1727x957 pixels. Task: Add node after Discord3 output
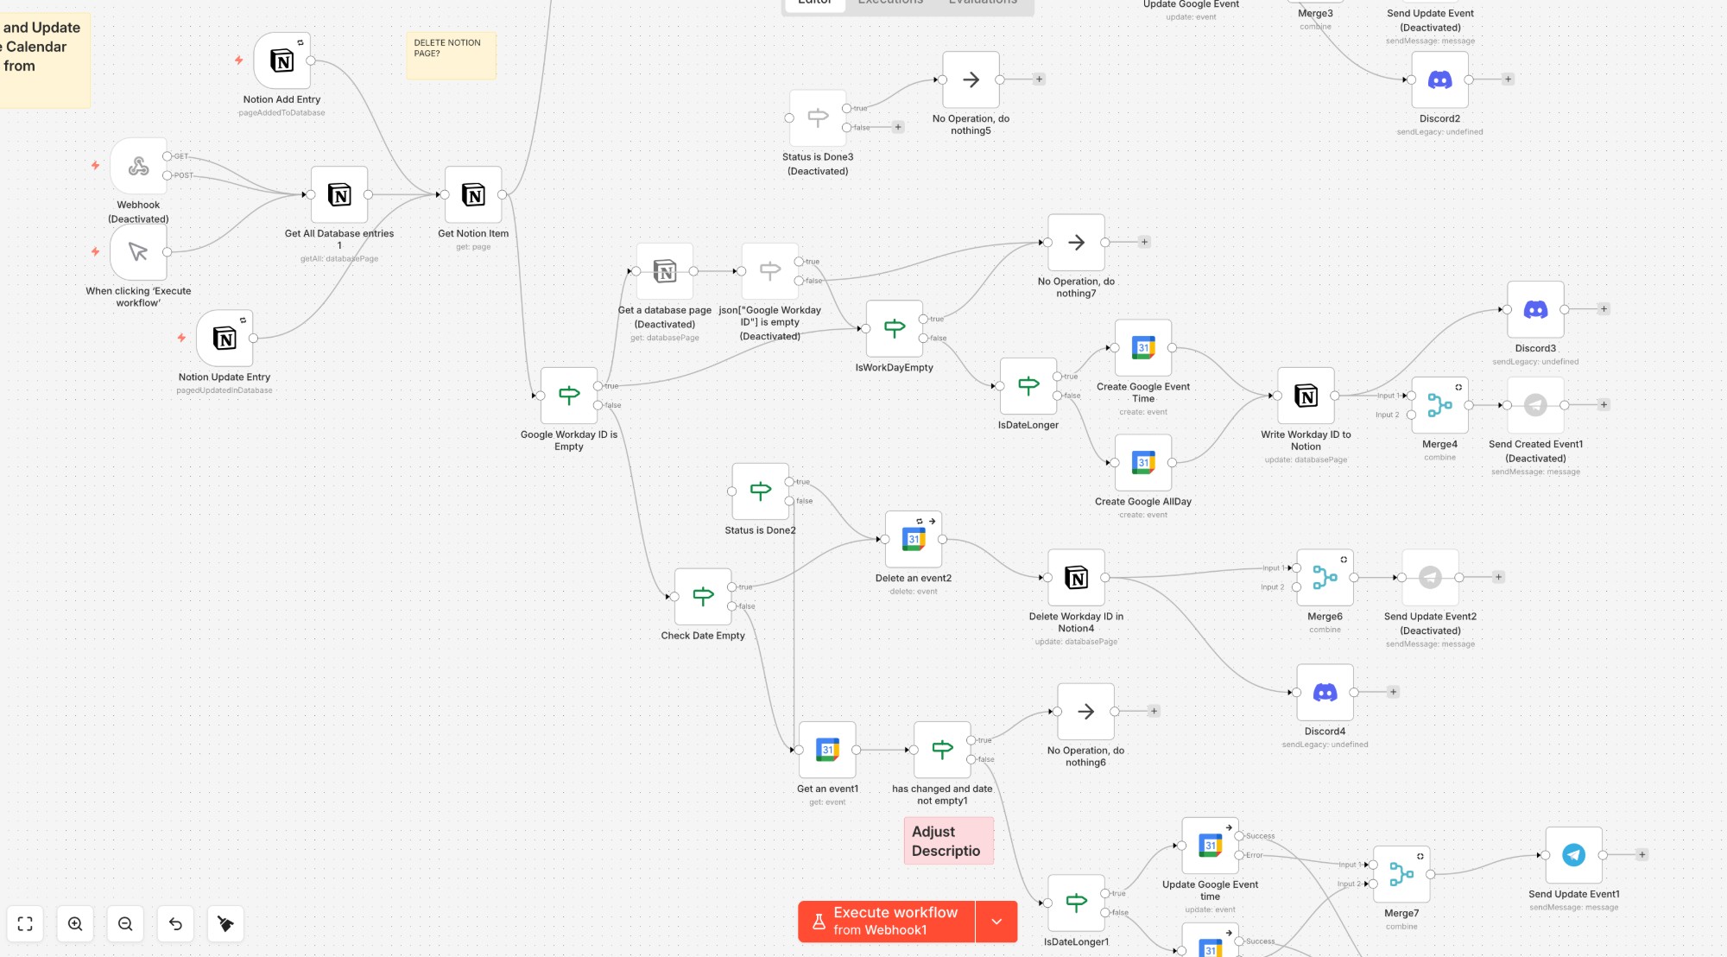click(1604, 309)
